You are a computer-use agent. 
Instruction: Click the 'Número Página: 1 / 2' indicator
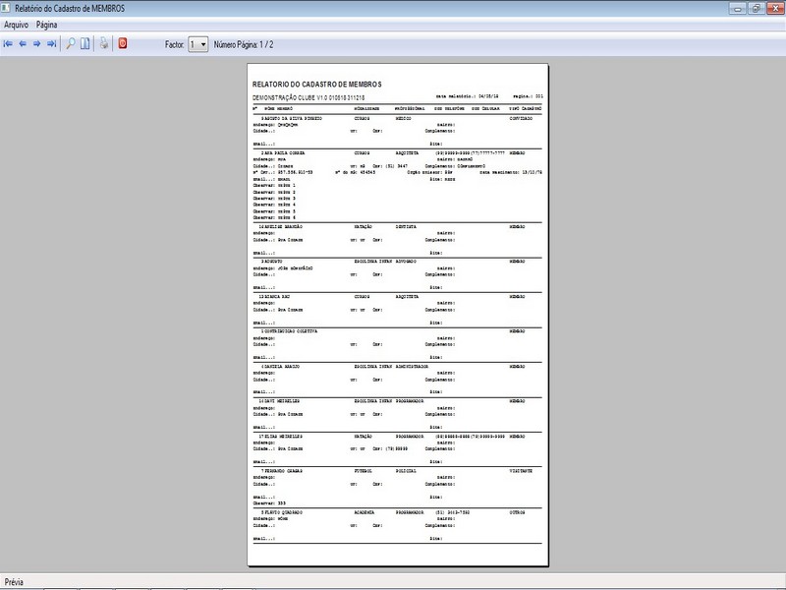[x=244, y=44]
